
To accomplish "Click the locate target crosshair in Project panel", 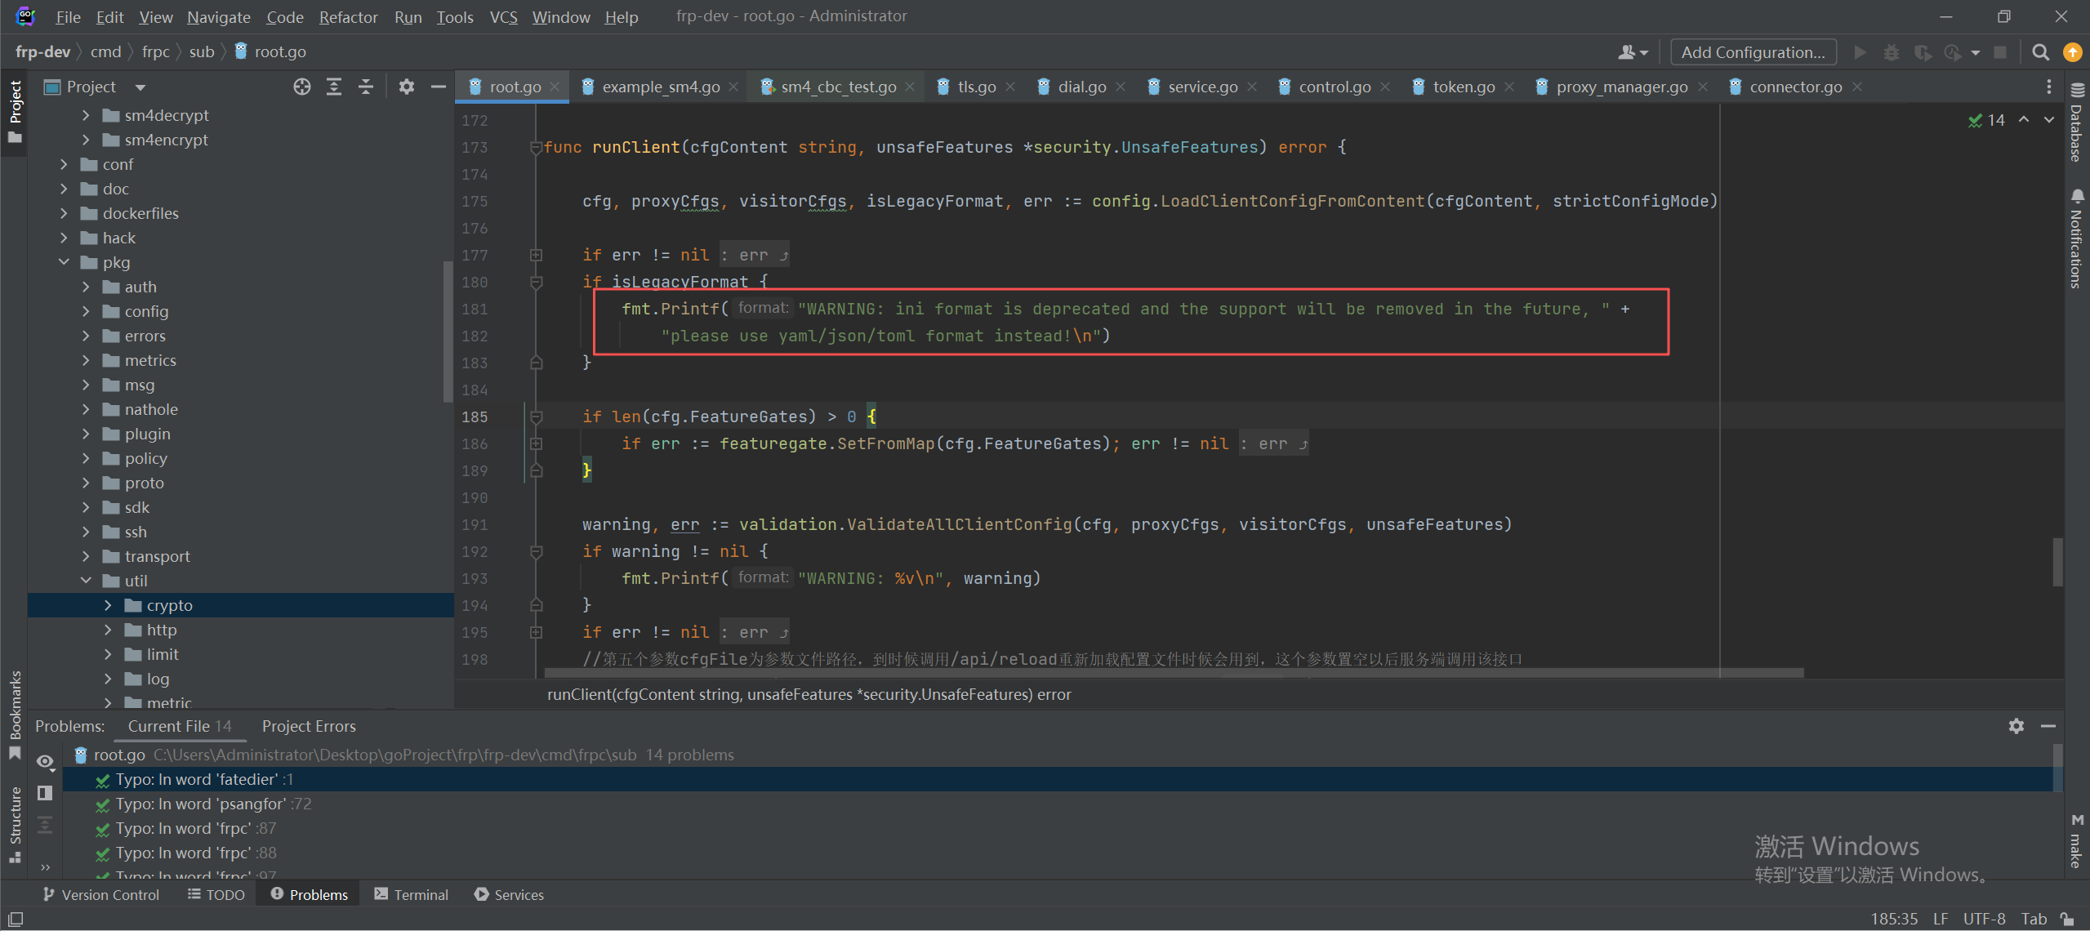I will click(302, 87).
